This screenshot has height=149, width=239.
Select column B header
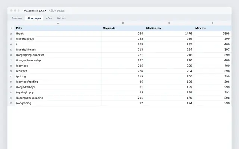pos(123,23)
